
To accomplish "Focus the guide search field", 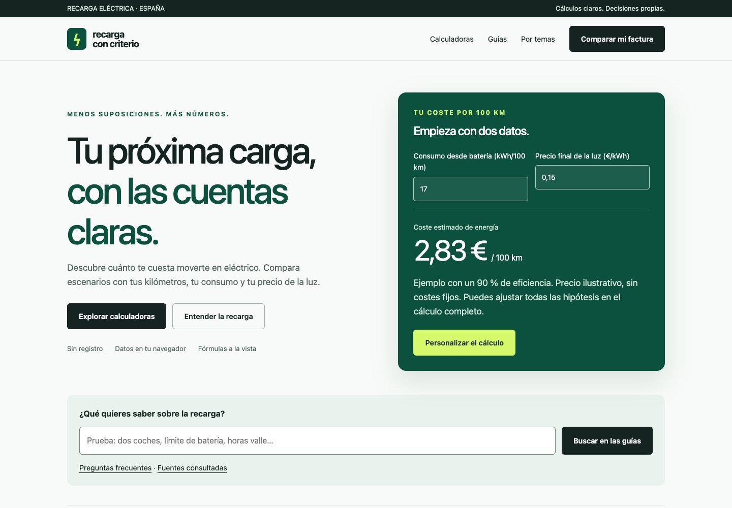I will 317,440.
